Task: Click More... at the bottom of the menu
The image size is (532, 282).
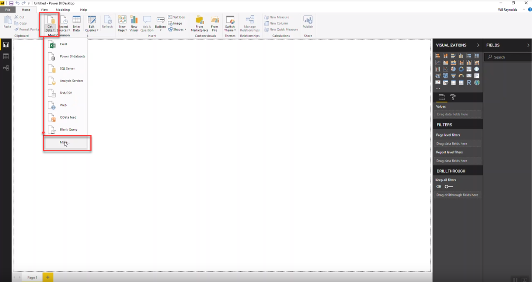Action: pos(66,142)
